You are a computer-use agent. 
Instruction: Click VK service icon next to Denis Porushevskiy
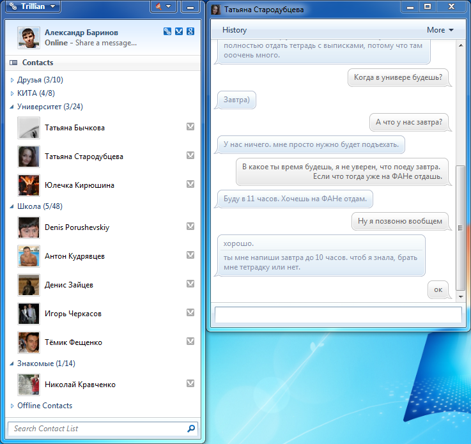click(x=190, y=226)
